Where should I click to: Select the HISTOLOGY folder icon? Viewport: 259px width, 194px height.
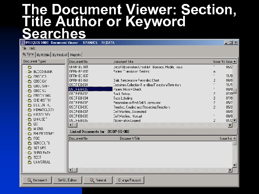pyautogui.click(x=29, y=115)
